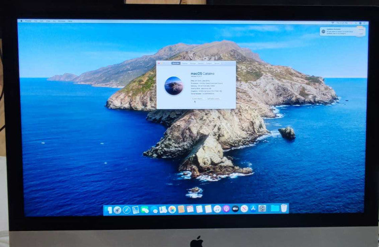
Task: Click the 'macOS Catalina' title text
Action: [203, 73]
